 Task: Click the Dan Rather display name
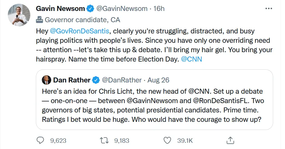72,80
